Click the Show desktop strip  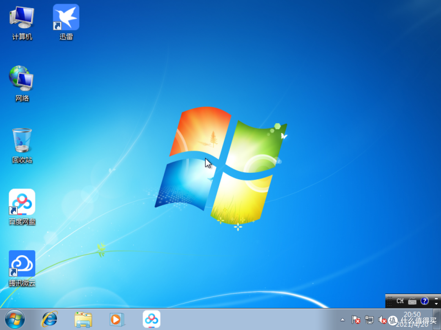pos(437,319)
